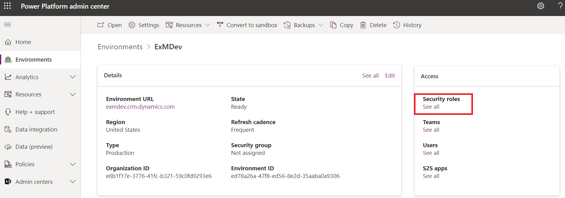Open the Backups dropdown arrow
Screen dimensions: 565x198
click(x=321, y=25)
